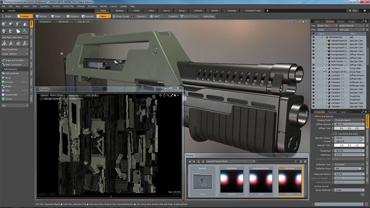
Task: Add new path in Presets browser
Action: pyautogui.click(x=203, y=161)
